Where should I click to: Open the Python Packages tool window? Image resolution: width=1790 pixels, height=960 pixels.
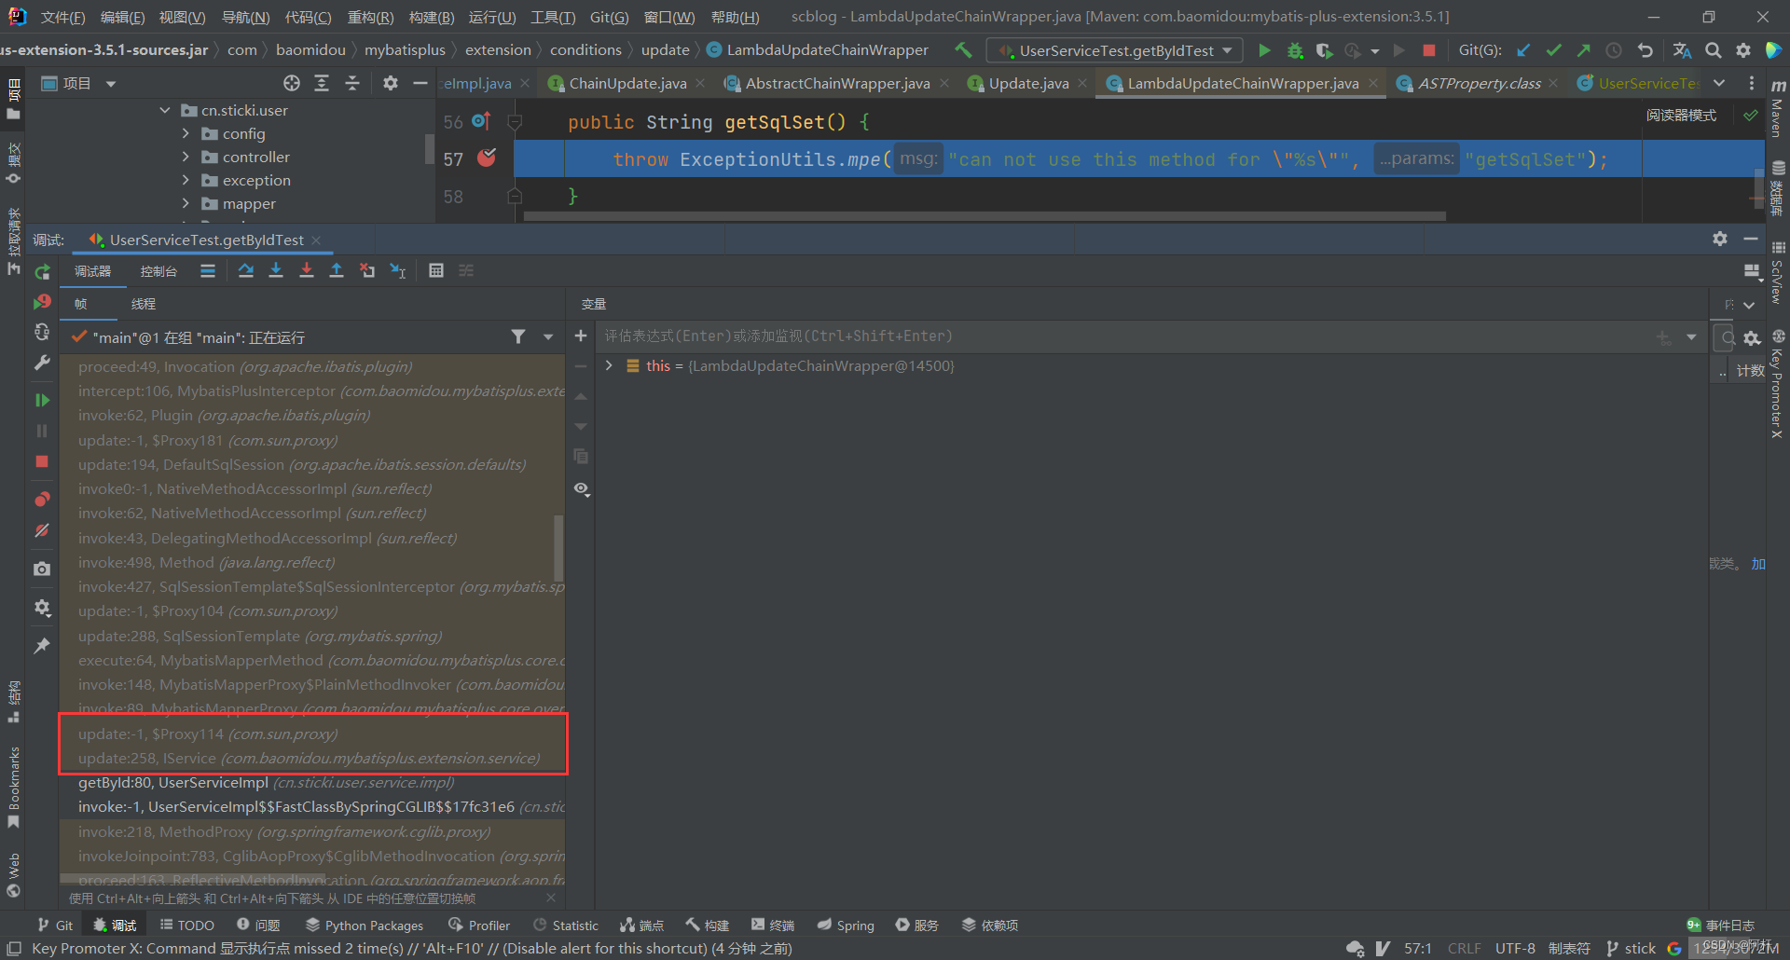click(365, 926)
